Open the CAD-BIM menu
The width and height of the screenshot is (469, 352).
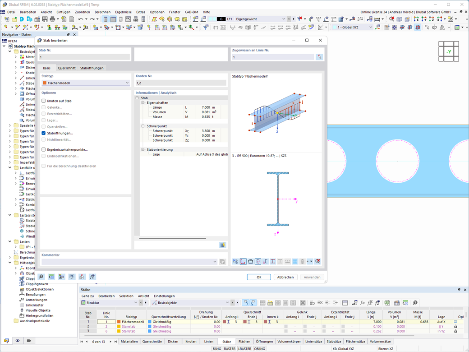click(191, 12)
